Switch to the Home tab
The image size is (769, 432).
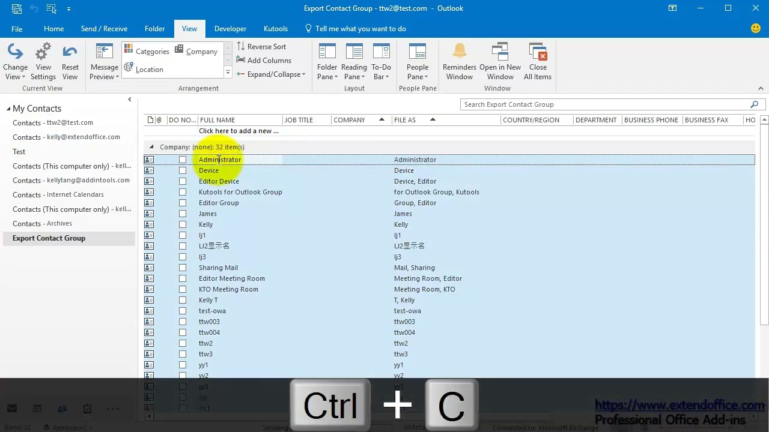pyautogui.click(x=53, y=29)
